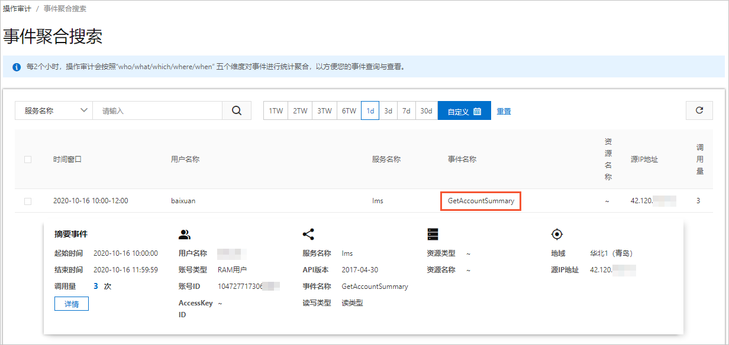Screen dimensions: 729x345
Task: Click the time window 2020-10-16 10:00-12:00 cell
Action: coord(91,201)
